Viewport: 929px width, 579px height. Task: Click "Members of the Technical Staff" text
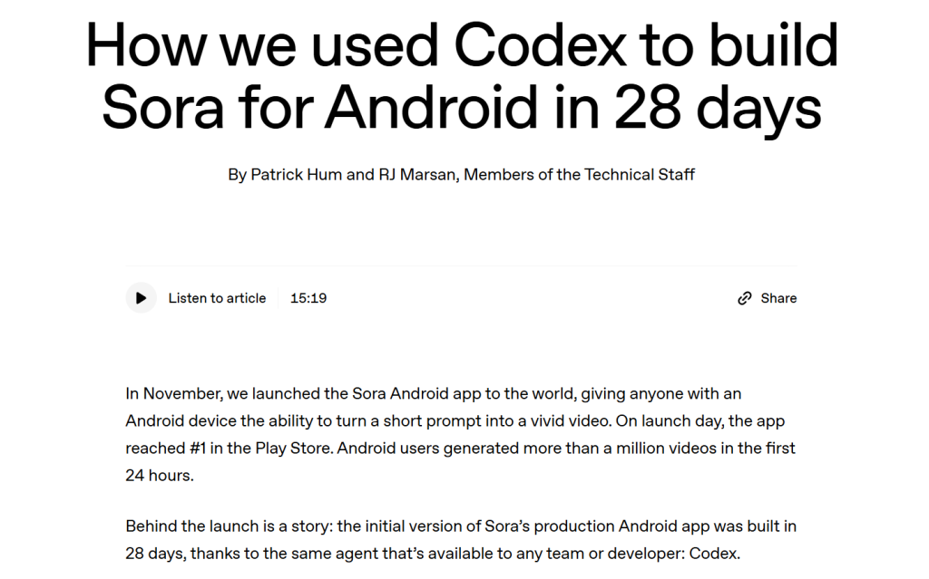click(x=580, y=174)
